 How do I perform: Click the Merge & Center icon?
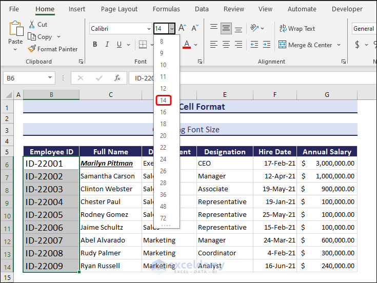coord(283,45)
